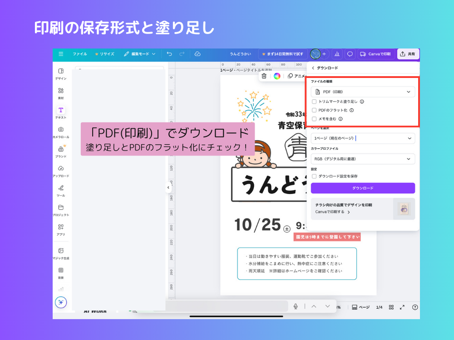This screenshot has width=454, height=340.
Task: Open the カラープロファイル dropdown
Action: tap(363, 159)
